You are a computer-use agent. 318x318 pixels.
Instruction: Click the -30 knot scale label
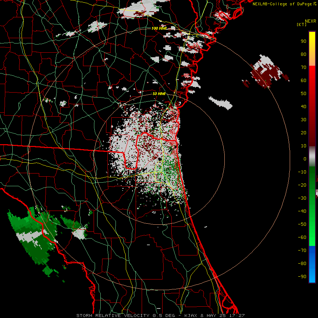click(302, 198)
